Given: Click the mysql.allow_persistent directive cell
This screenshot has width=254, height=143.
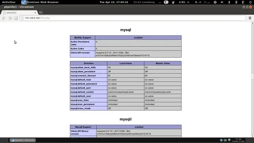Looking at the screenshot, I should [89, 71].
